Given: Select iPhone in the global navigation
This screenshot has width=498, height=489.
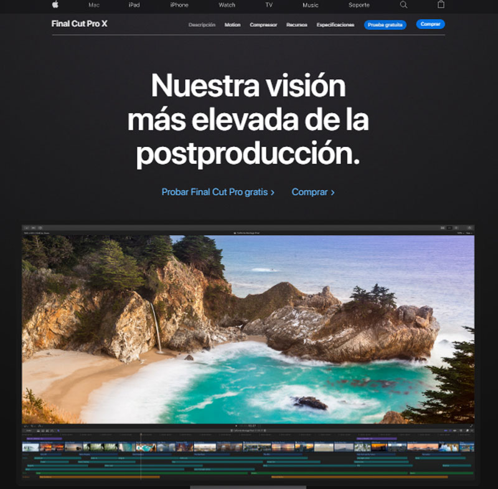Looking at the screenshot, I should coord(179,5).
